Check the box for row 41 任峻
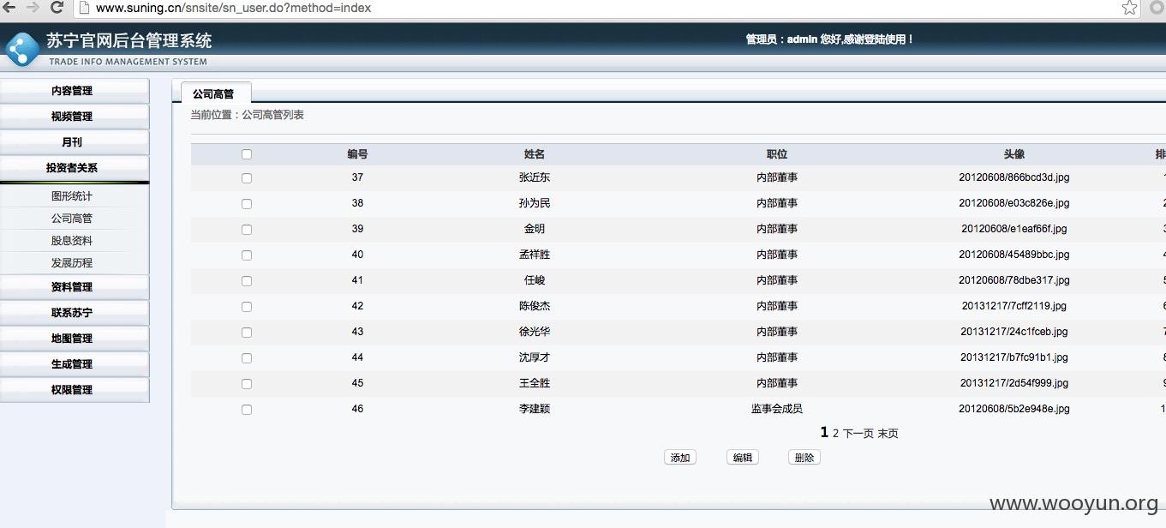The image size is (1166, 528). coord(247,281)
